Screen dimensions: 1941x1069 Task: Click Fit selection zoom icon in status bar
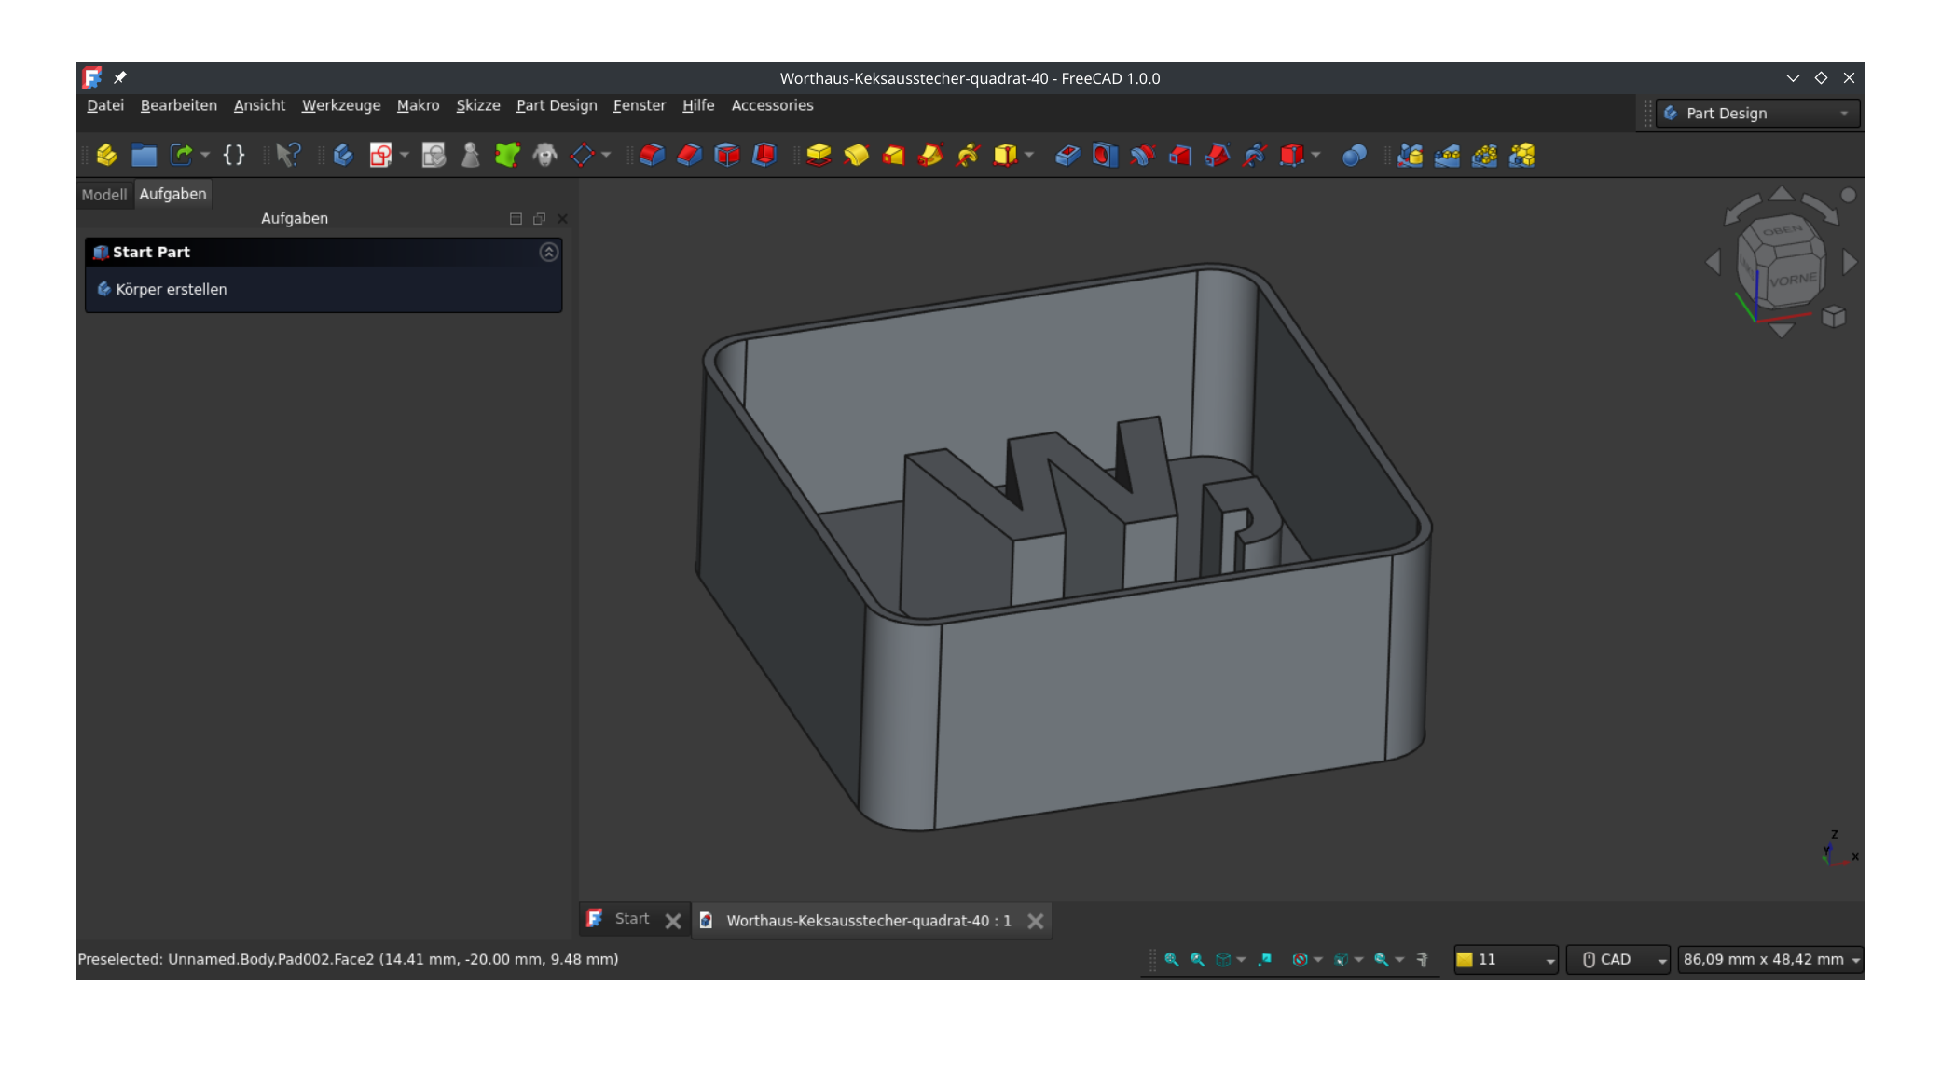coord(1198,959)
